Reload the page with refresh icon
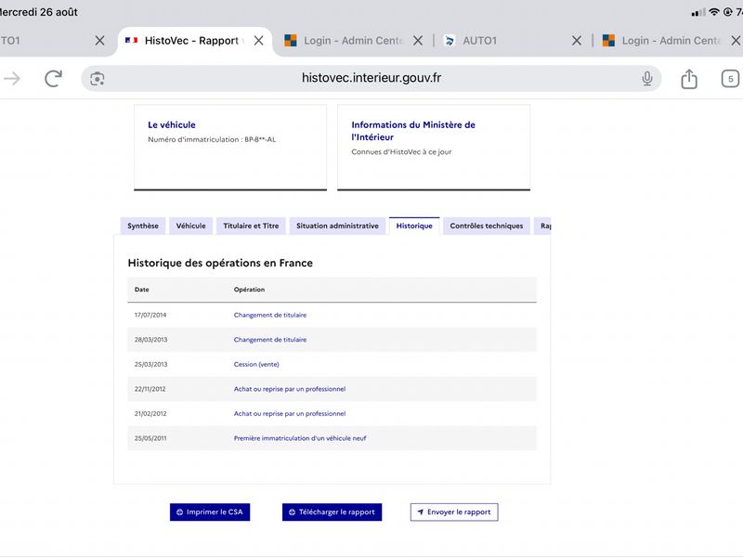This screenshot has width=743, height=557. point(53,78)
